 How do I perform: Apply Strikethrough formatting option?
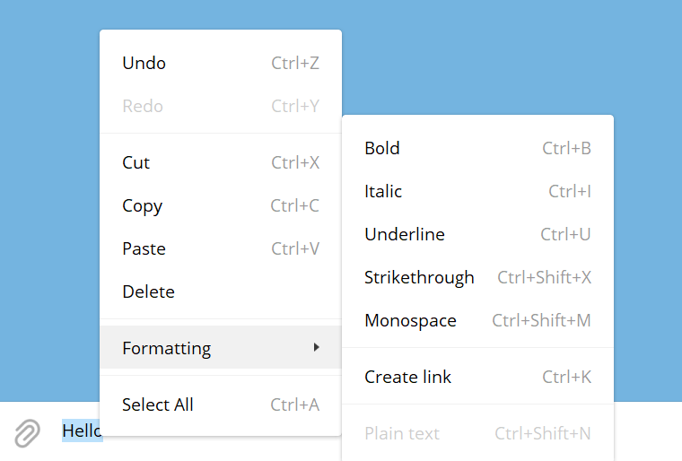click(419, 278)
